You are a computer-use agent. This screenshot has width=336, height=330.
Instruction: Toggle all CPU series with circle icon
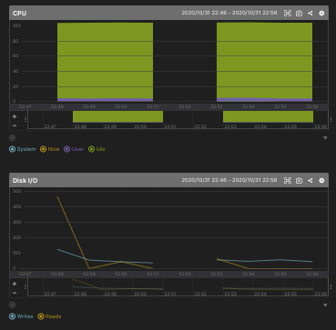point(12,138)
